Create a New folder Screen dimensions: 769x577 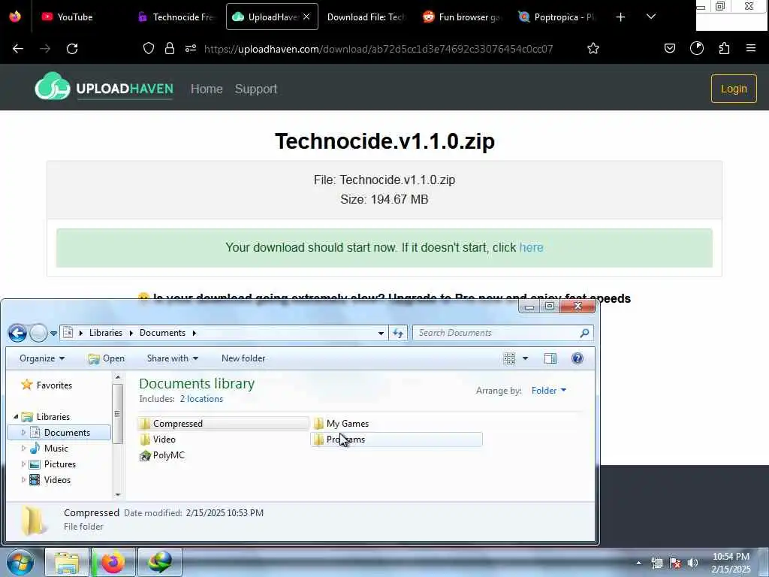pyautogui.click(x=243, y=358)
